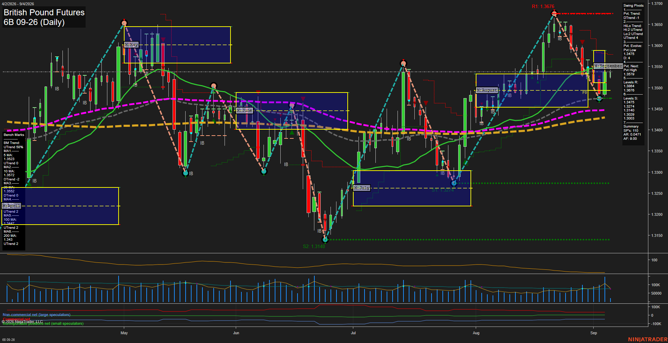Click the swing low pivot marker at S1
The image size is (668, 343).
[x=454, y=183]
